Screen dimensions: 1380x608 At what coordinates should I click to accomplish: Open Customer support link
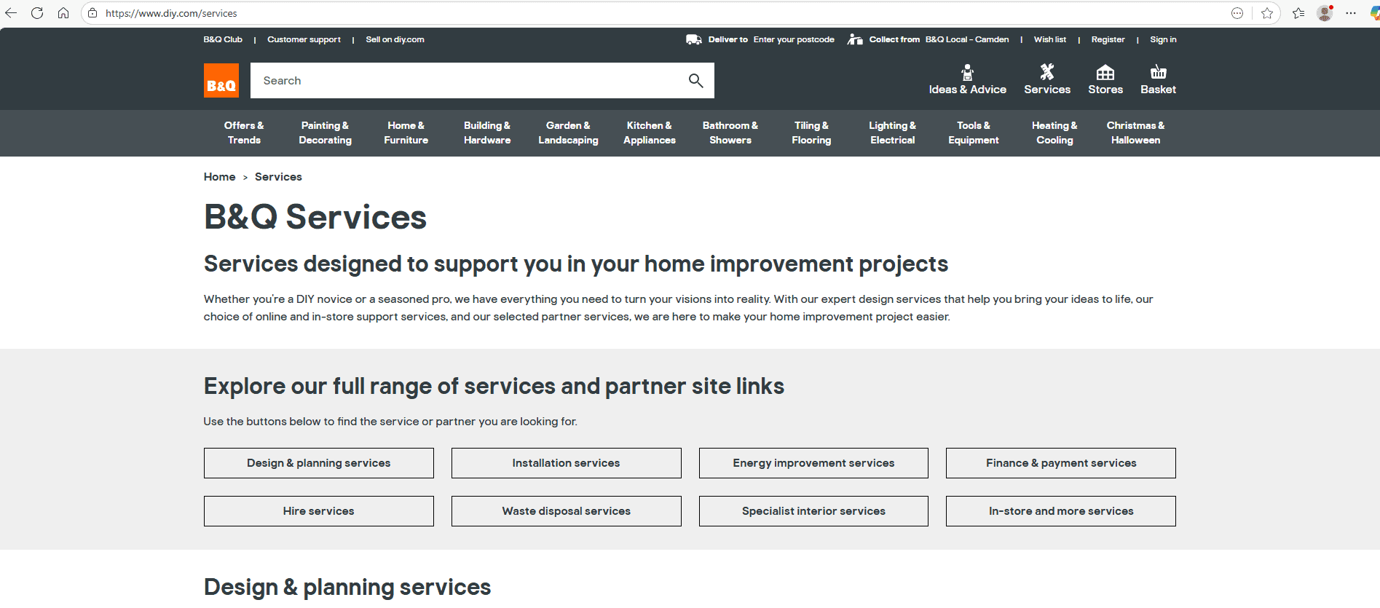(304, 39)
